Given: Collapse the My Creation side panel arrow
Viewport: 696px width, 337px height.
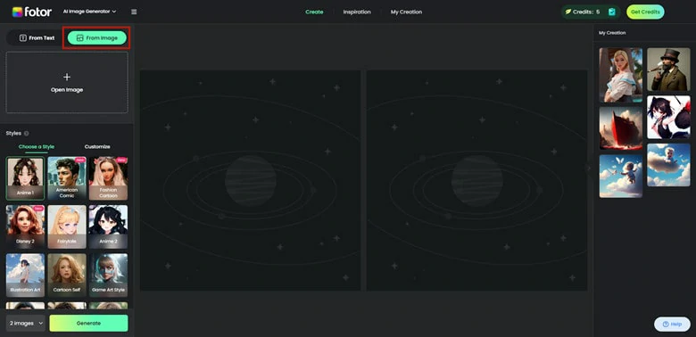Looking at the screenshot, I should (590, 168).
